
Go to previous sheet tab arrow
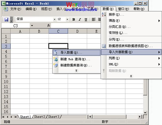8,117
